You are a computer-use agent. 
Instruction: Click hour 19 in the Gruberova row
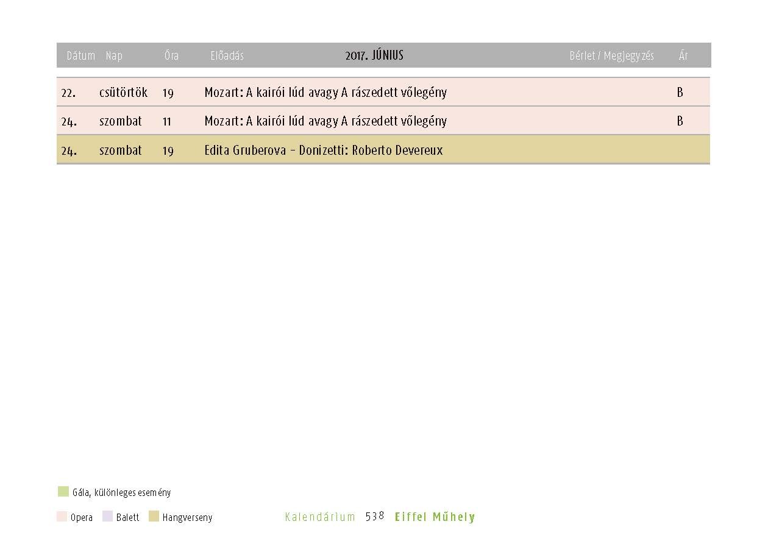pyautogui.click(x=168, y=150)
